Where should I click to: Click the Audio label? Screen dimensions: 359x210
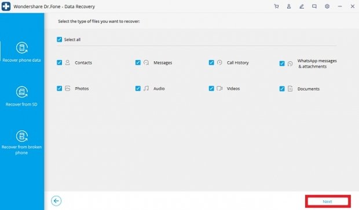(x=159, y=88)
